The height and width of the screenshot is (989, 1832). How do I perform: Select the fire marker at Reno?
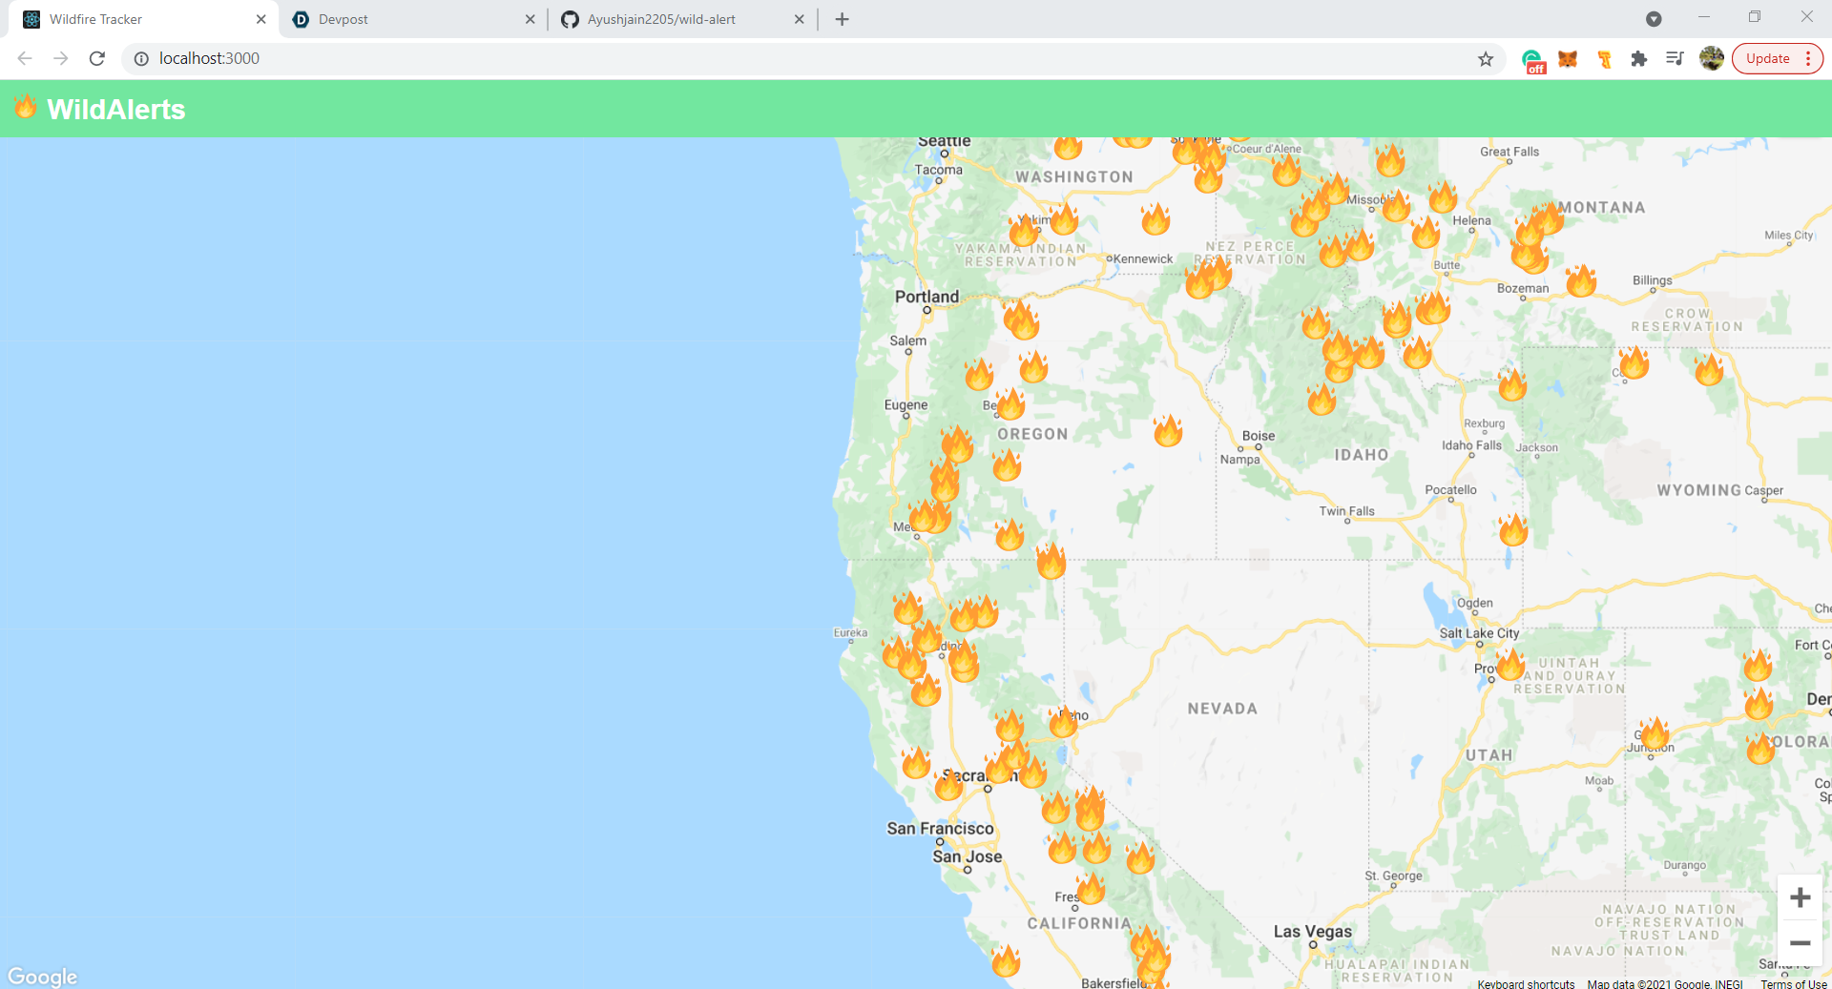[1063, 722]
